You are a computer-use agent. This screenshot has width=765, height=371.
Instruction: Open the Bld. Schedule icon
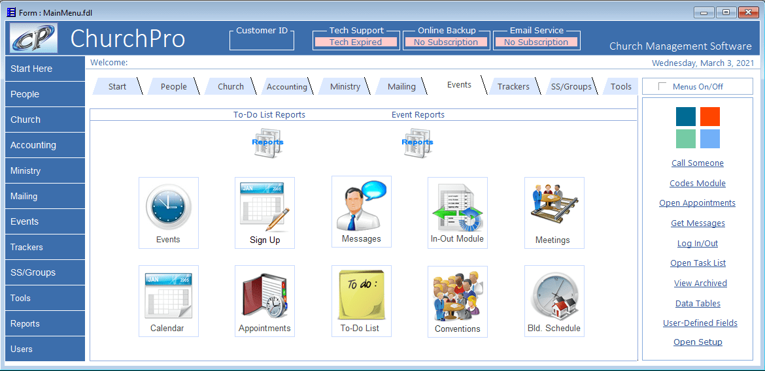coord(554,301)
